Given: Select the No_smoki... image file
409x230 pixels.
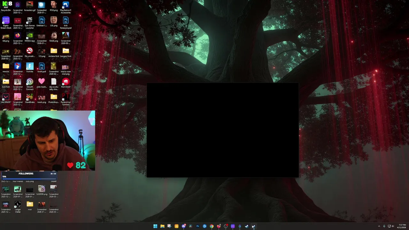Looking at the screenshot, I should tap(30, 52).
